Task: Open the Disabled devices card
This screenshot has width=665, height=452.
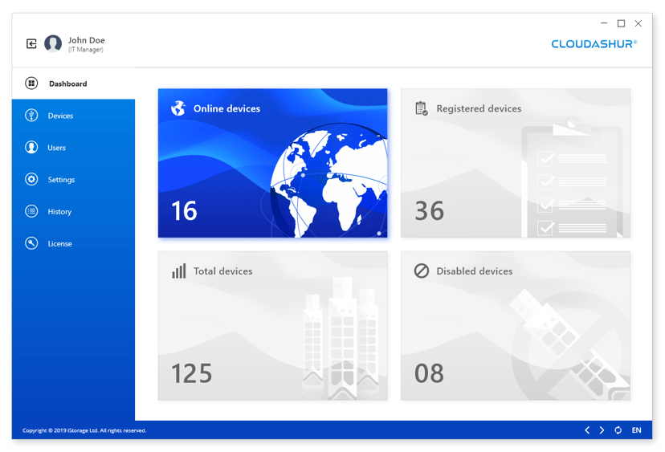Action: (515, 325)
